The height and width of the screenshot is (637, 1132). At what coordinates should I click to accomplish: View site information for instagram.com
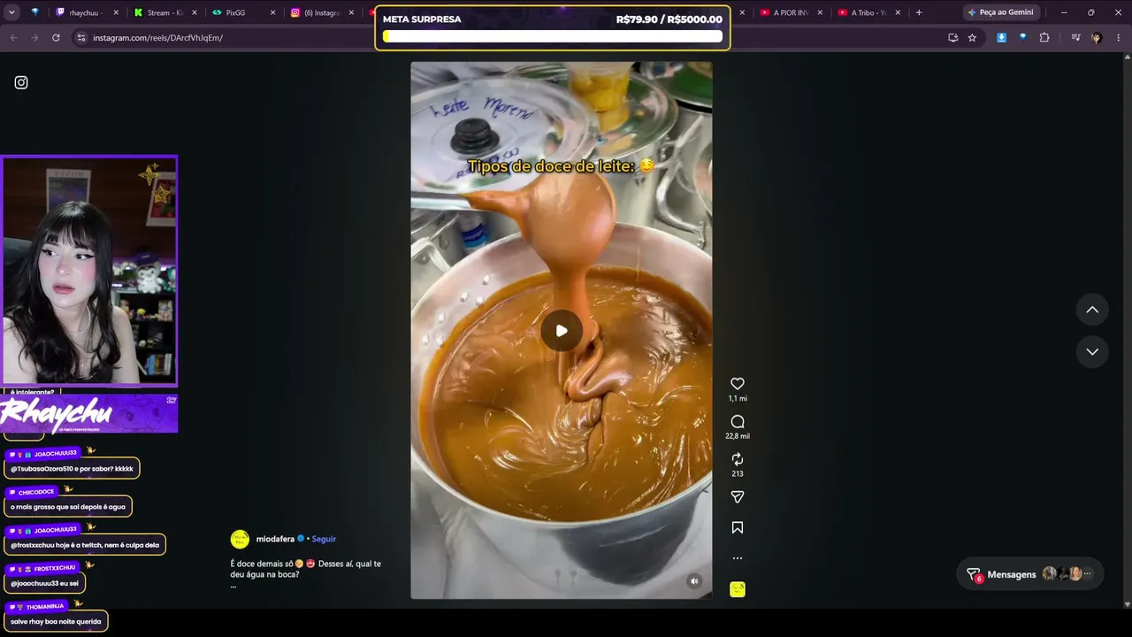click(81, 38)
